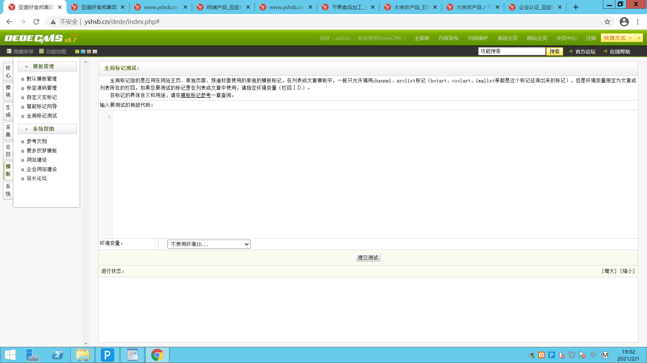The width and height of the screenshot is (647, 363).
Task: Switch to the 干果食品加工 browser tab
Action: click(x=348, y=7)
